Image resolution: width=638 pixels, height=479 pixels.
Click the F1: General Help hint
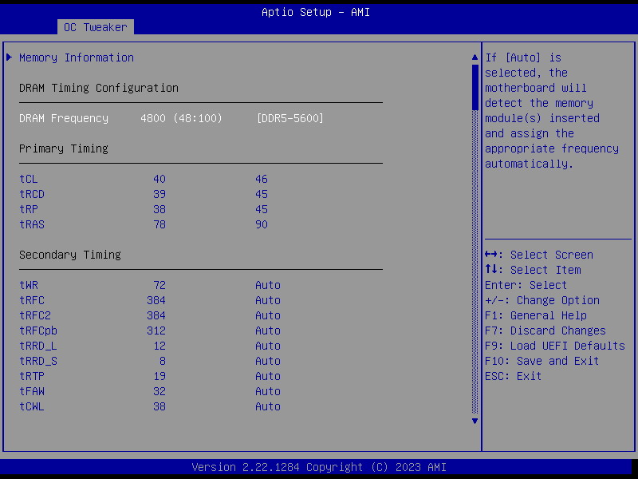pos(536,315)
